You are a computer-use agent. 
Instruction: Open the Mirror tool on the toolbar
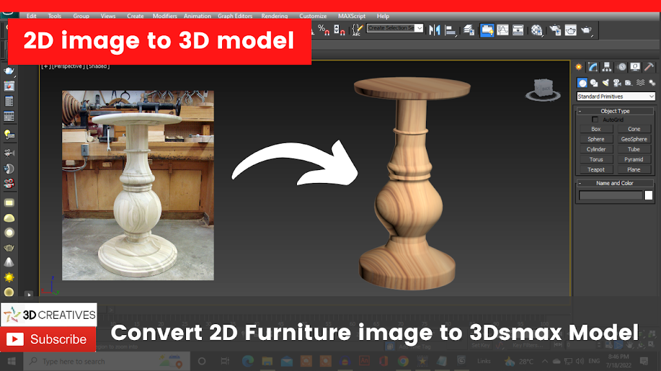[x=433, y=29]
